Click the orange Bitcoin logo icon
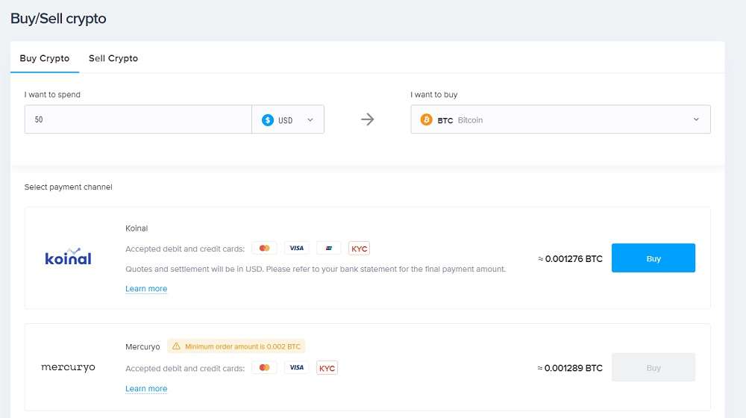Image resolution: width=746 pixels, height=418 pixels. click(426, 119)
